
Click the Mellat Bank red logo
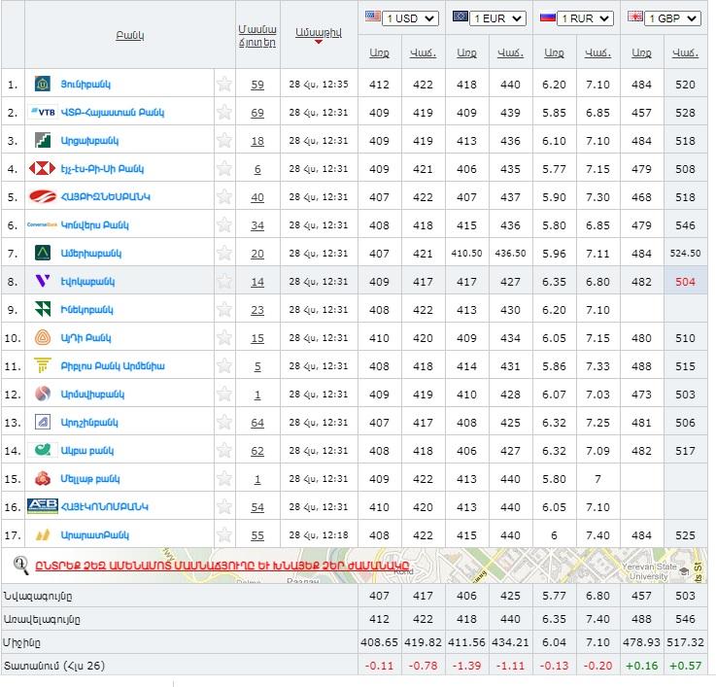pos(43,478)
